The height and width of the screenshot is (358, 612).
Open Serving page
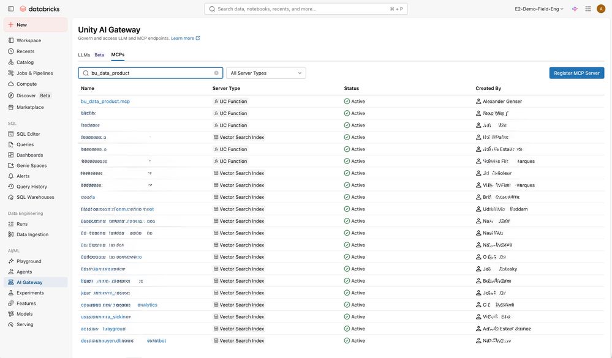[x=25, y=325]
